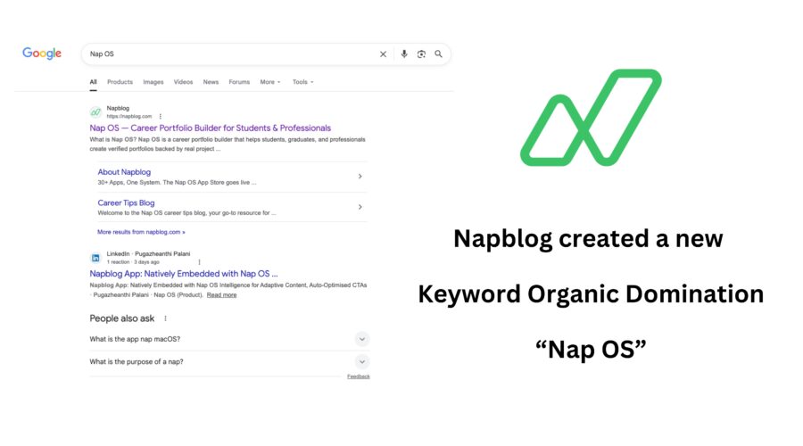Click the Read more link
Viewport: 803px width, 446px height.
pos(222,295)
